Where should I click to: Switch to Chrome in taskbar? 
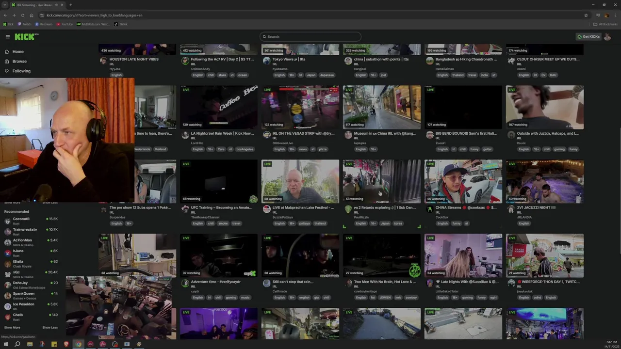click(78, 344)
